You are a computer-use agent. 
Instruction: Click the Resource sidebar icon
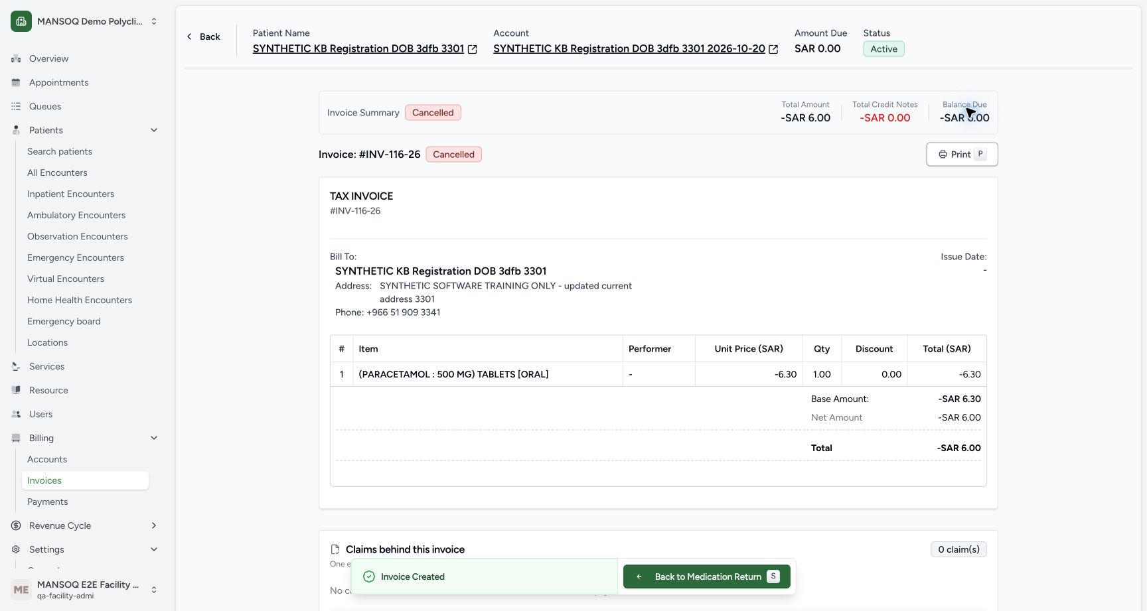pos(16,390)
